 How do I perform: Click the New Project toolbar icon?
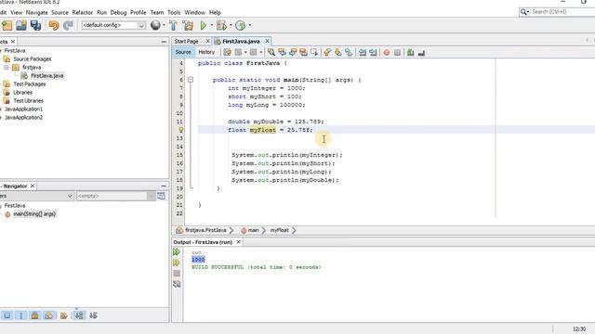click(x=7, y=25)
